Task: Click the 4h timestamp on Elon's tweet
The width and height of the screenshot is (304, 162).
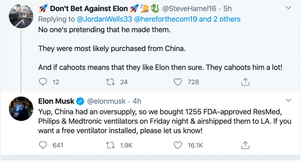Action: pyautogui.click(x=137, y=101)
